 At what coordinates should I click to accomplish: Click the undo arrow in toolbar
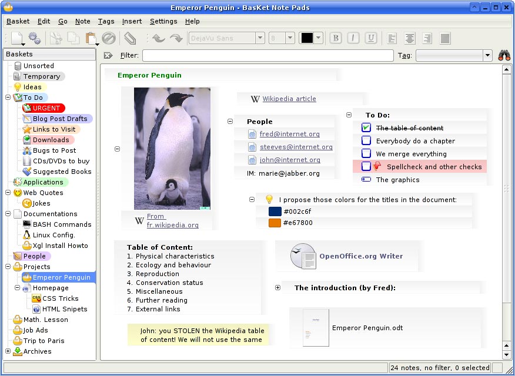(x=158, y=38)
